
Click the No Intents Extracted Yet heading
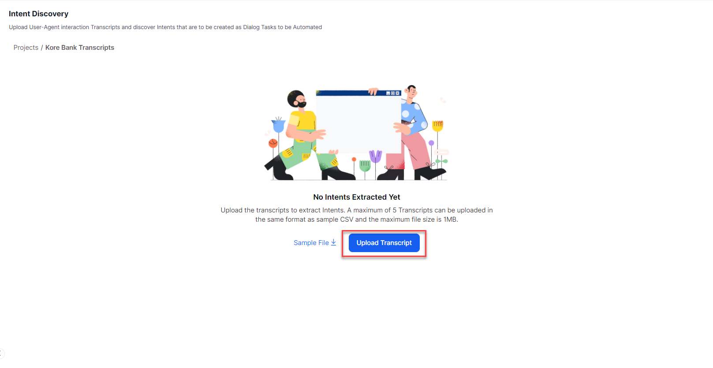click(357, 197)
